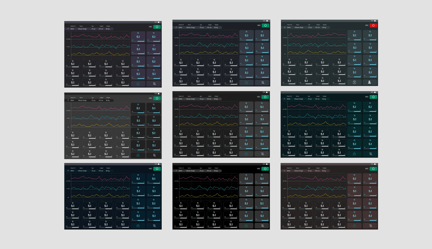The width and height of the screenshot is (432, 249).
Task: Toggle the muted bell in bottom-left navy mockup
Action: pos(154,226)
